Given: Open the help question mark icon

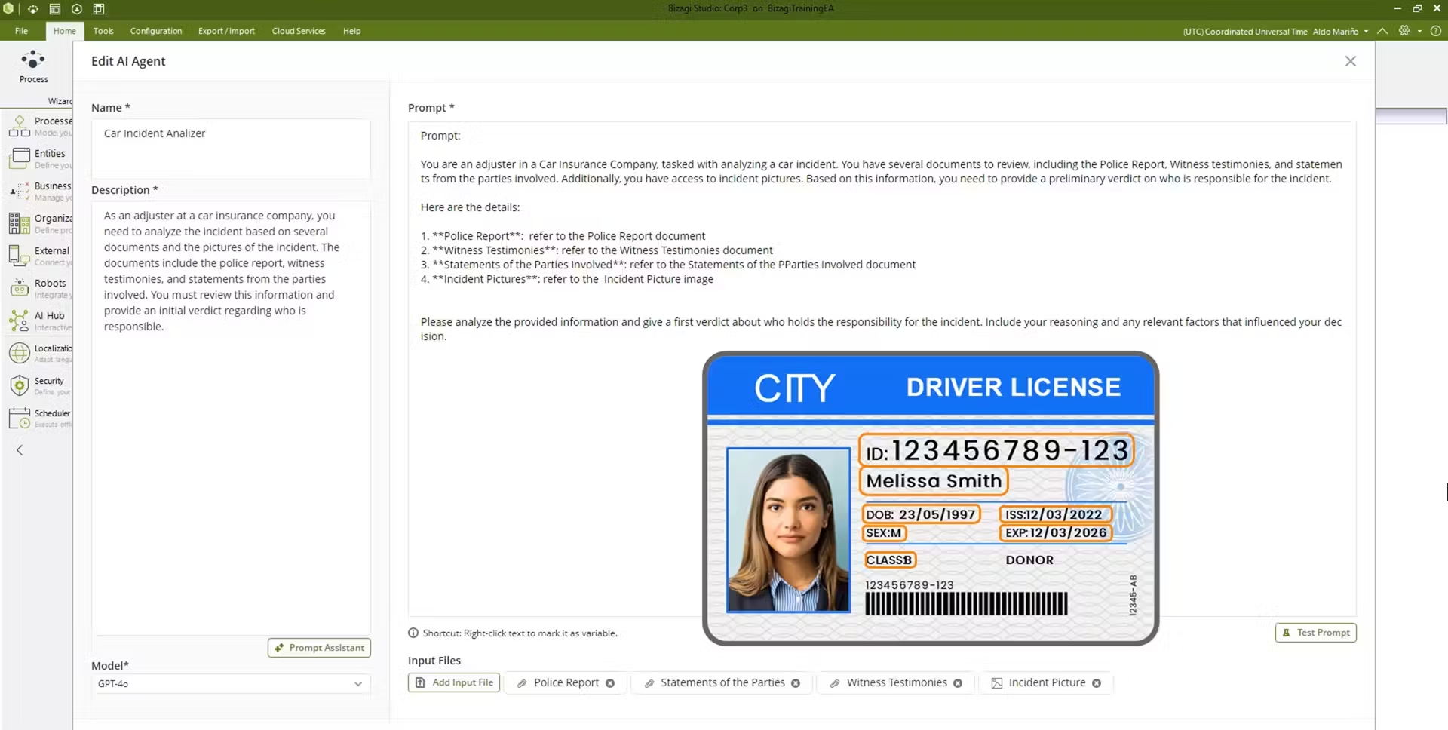Looking at the screenshot, I should 1436,31.
